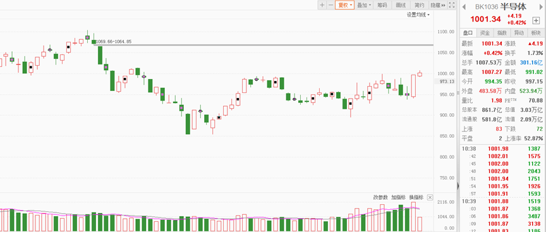This screenshot has width=546, height=232.
Task: Select the 1069.66-1064.85 gap line marker
Action: (x=114, y=42)
